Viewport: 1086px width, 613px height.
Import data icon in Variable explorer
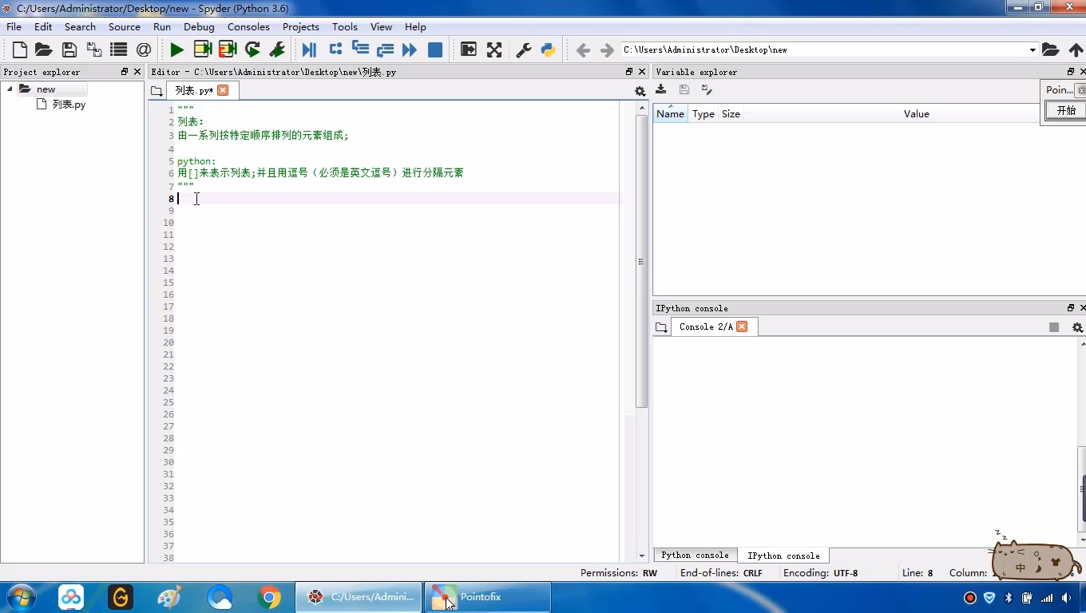pos(661,90)
